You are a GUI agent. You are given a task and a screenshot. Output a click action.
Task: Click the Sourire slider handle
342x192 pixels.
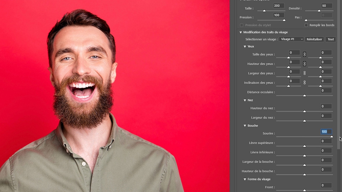click(x=332, y=137)
